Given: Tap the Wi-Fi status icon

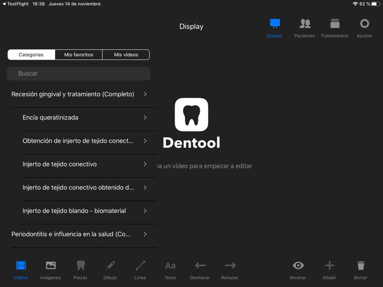Looking at the screenshot, I should click(355, 4).
